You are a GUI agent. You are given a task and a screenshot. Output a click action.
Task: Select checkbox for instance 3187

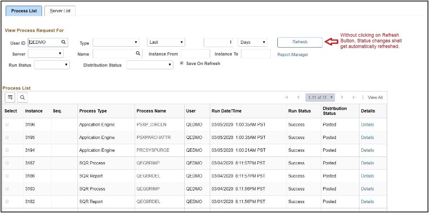click(x=7, y=163)
